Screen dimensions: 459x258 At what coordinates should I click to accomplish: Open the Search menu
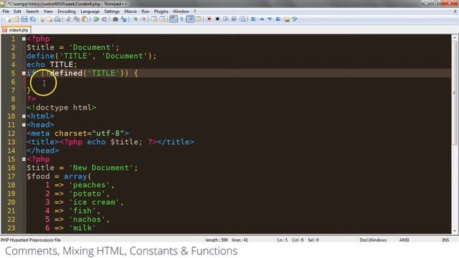[x=32, y=11]
